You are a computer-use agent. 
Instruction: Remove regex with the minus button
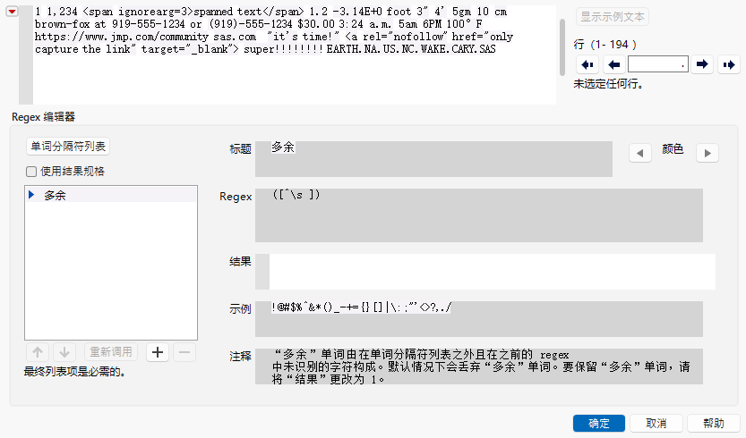pos(184,352)
